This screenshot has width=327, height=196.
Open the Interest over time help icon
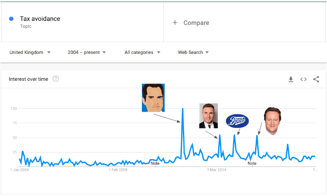point(56,79)
